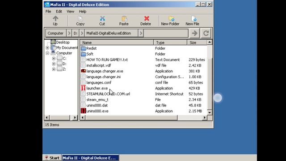Screen dimensions: 286x161
Task: Click the Computer breadcrumb button
Action: pyautogui.click(x=55, y=33)
